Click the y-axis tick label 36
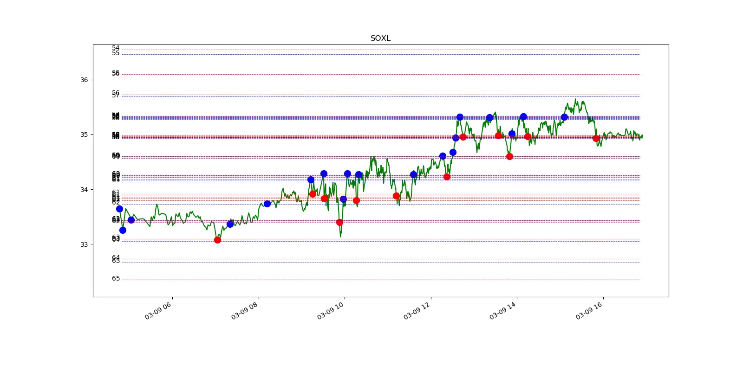743x371 pixels. (x=84, y=80)
